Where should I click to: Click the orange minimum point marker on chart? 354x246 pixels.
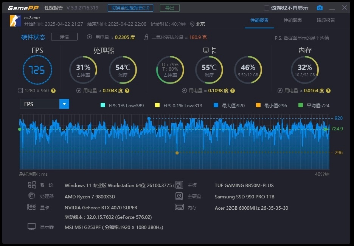[x=177, y=153]
